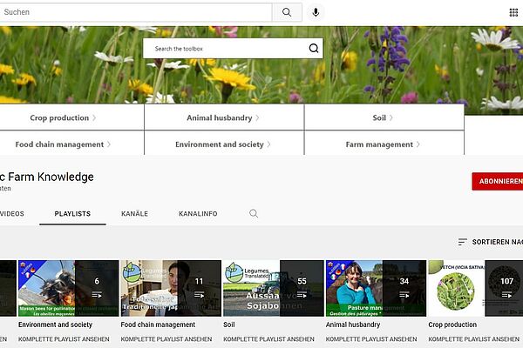
Task: Open the Kanäle tab
Action: (134, 214)
